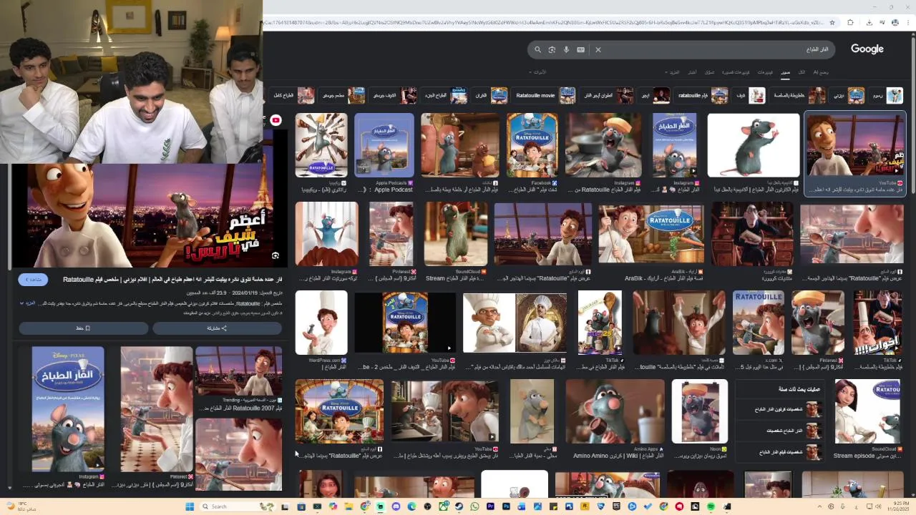Switch to the 'الكل' all results tab

(801, 72)
